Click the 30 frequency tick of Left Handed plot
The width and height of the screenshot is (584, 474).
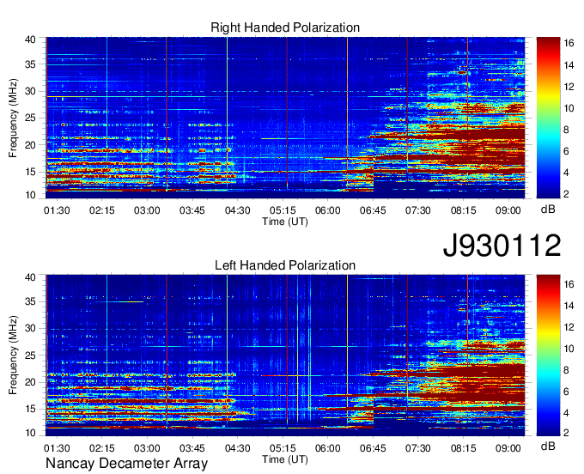point(30,328)
